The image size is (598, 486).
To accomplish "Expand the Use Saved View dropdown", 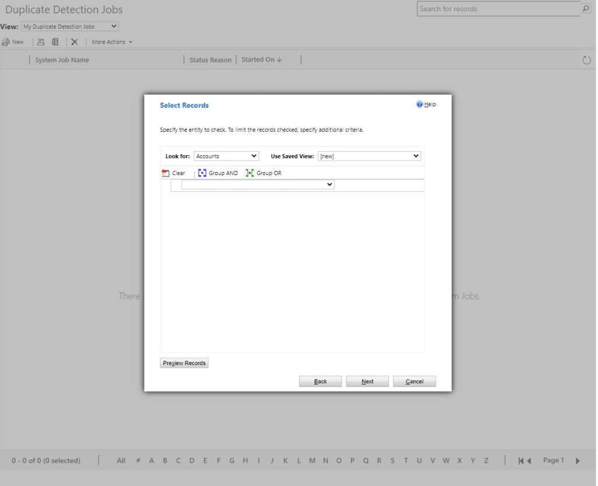I will coord(369,156).
